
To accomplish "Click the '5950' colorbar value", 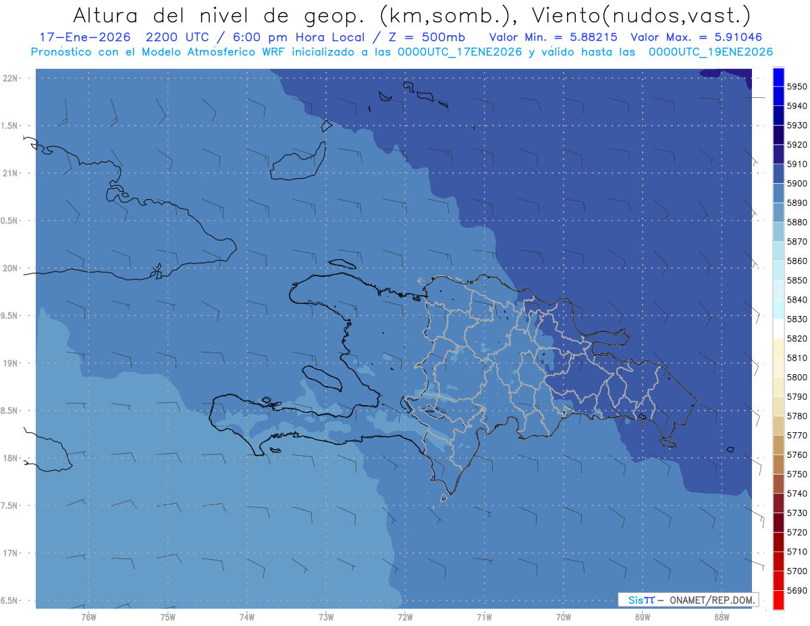I will point(796,86).
